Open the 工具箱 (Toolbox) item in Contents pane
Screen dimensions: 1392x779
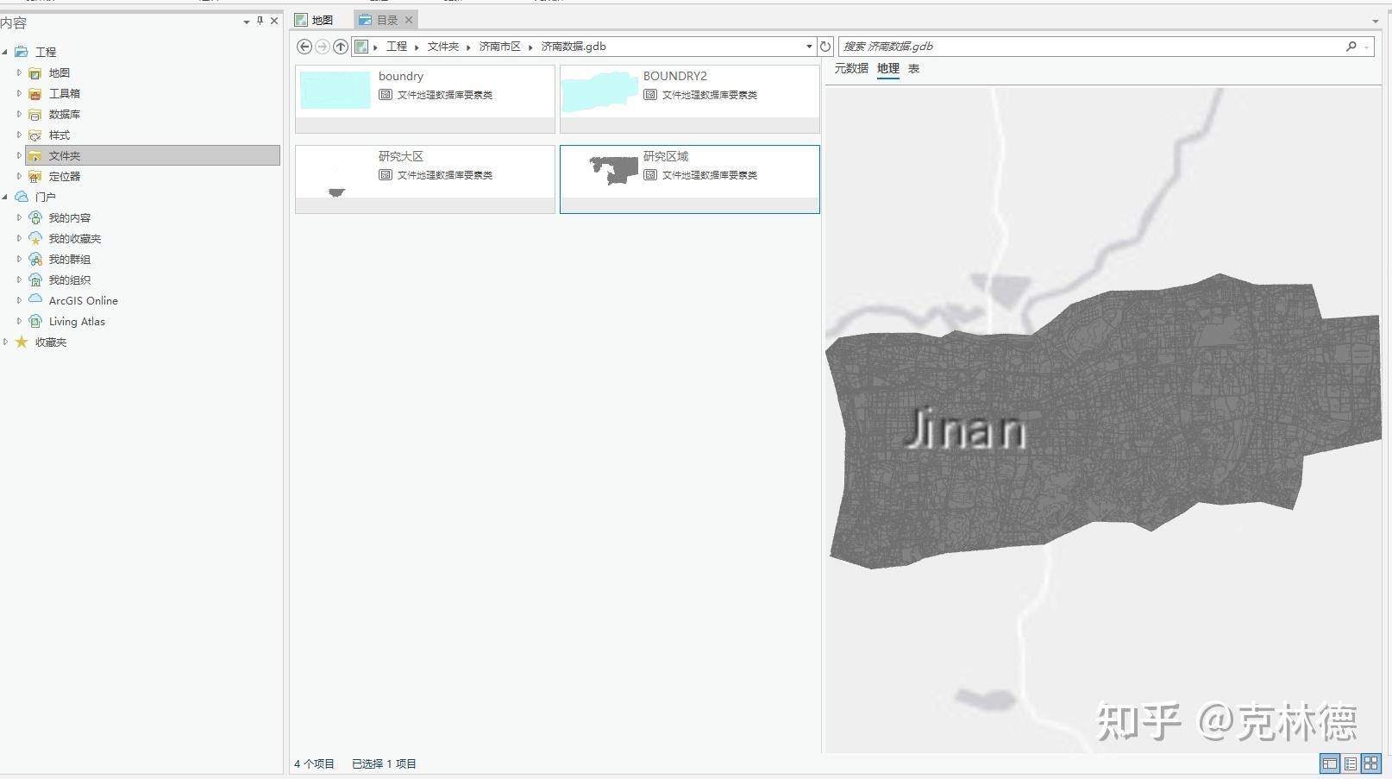64,93
